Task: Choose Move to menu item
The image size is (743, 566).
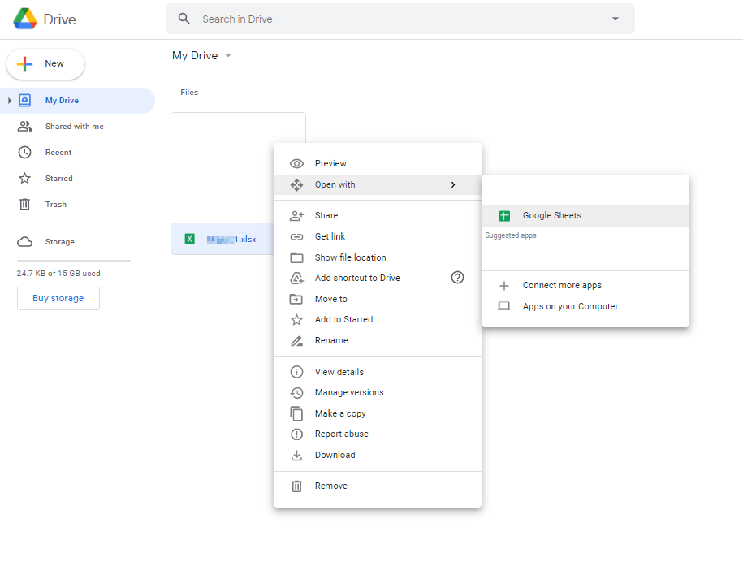Action: tap(378, 299)
